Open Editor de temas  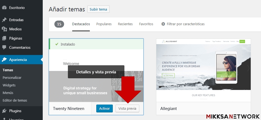[x=15, y=100]
